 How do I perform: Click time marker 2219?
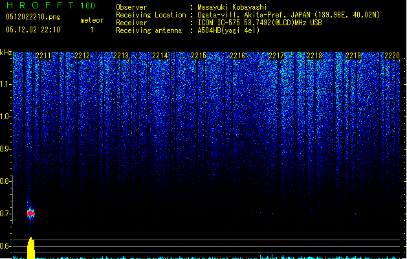(x=353, y=56)
